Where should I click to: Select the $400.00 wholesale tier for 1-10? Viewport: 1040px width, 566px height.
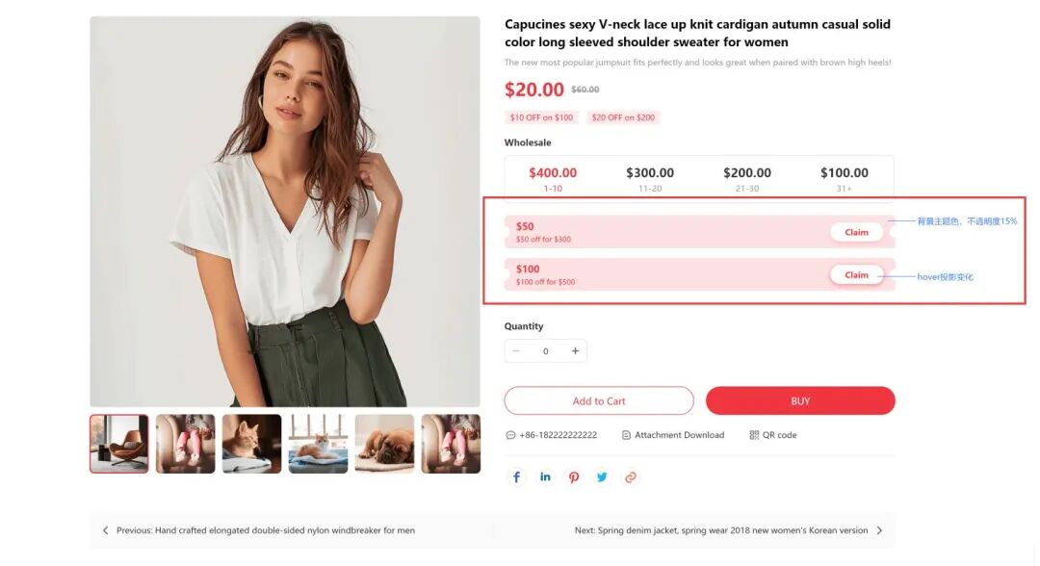pyautogui.click(x=553, y=178)
